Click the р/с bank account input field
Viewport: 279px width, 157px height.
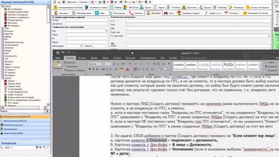(x=198, y=21)
